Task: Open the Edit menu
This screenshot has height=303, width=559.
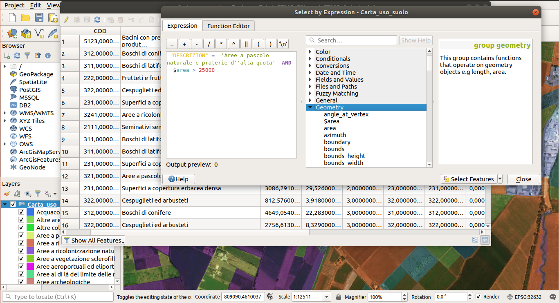Action: pos(36,5)
